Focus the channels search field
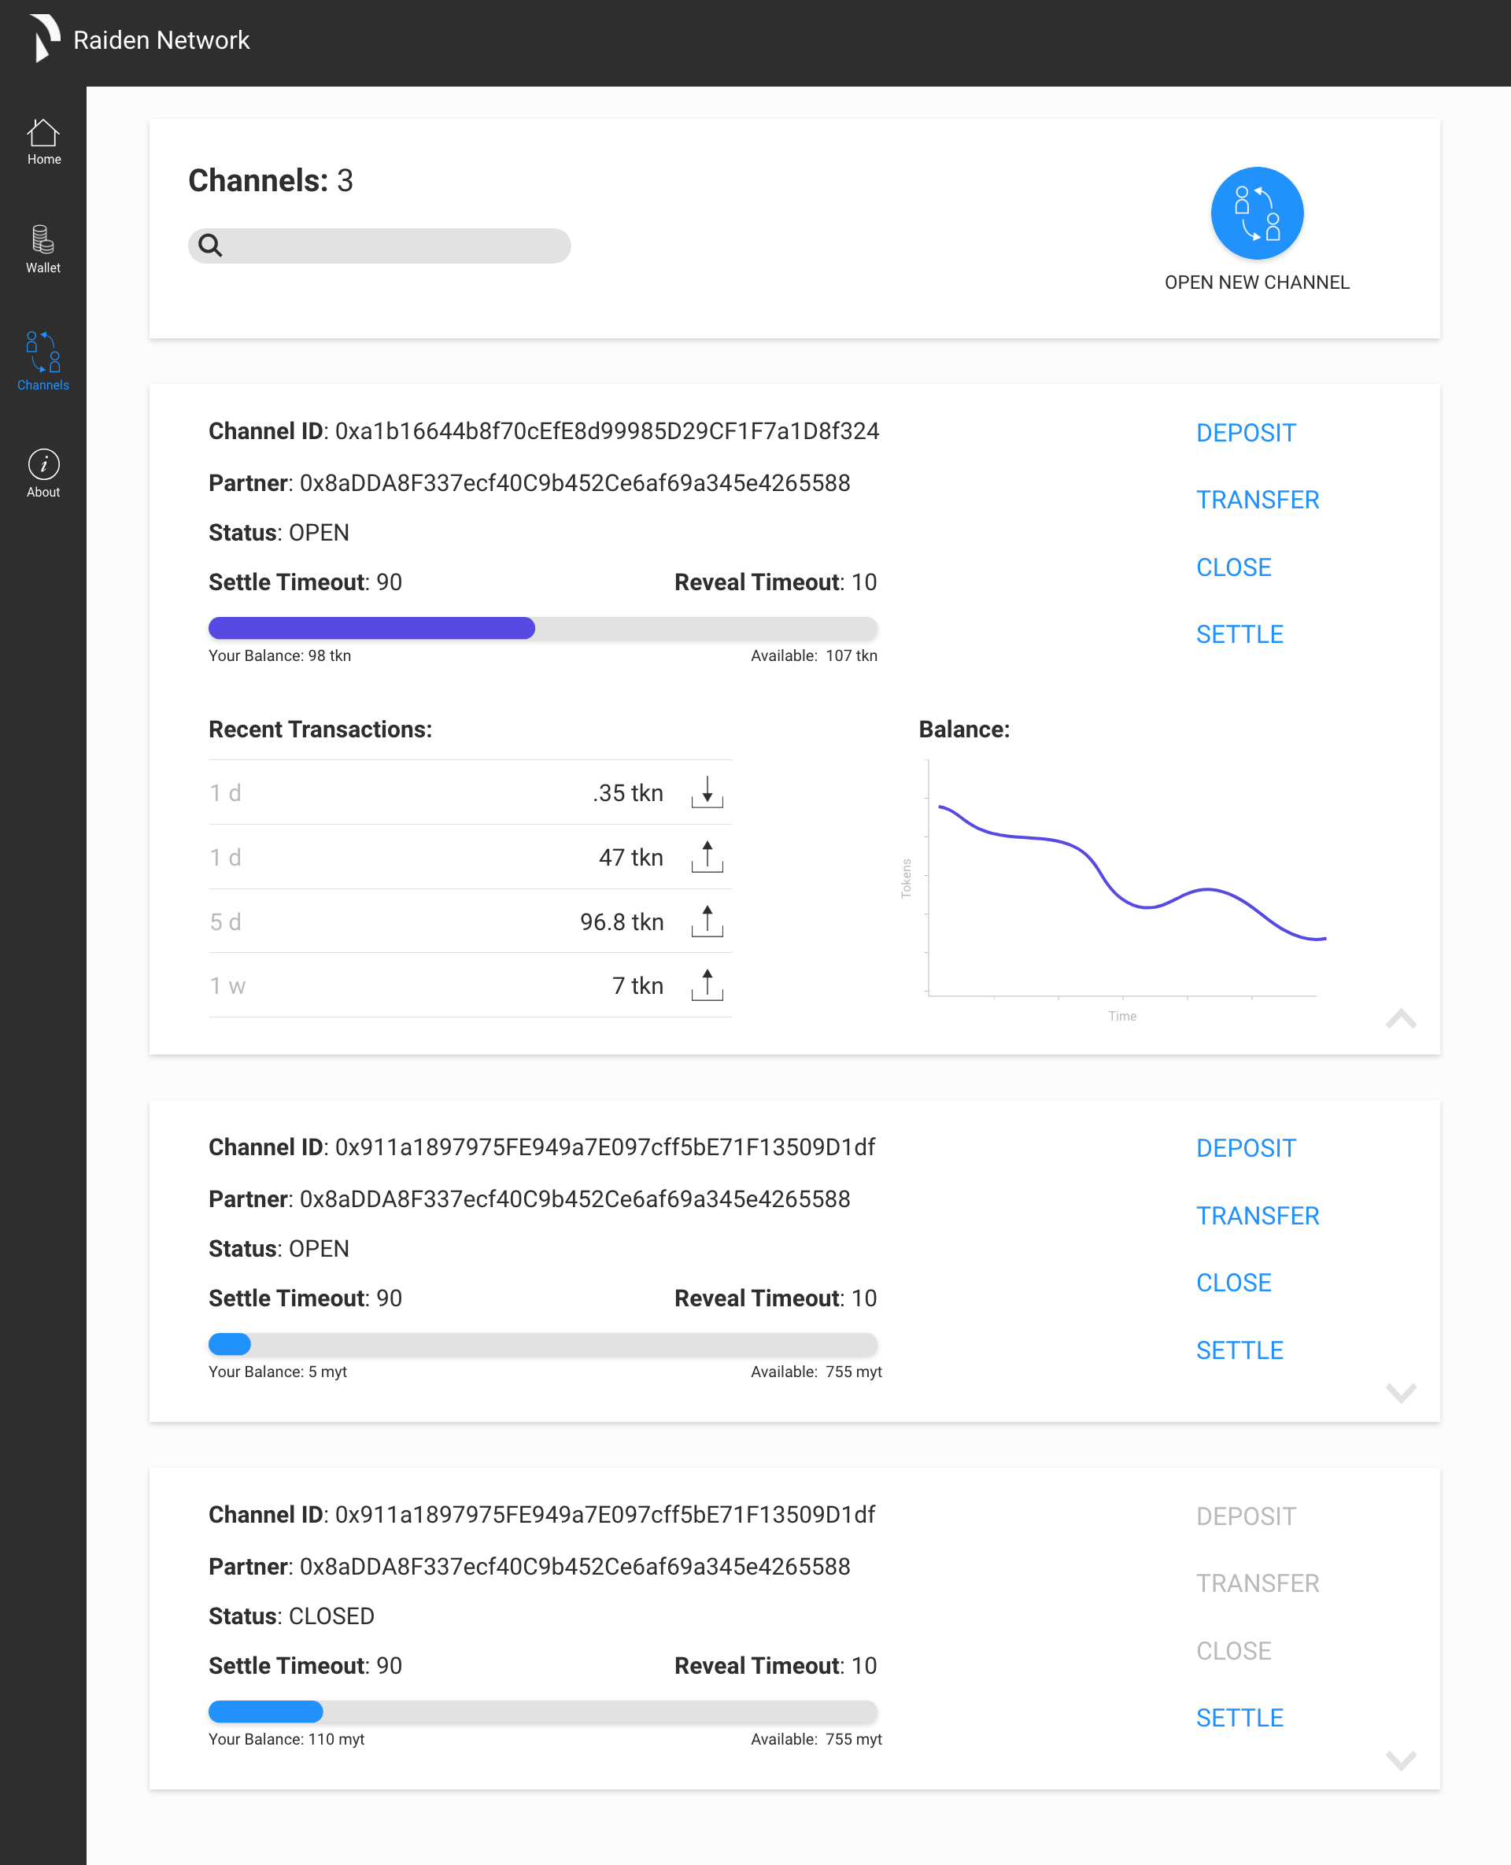 [x=379, y=246]
